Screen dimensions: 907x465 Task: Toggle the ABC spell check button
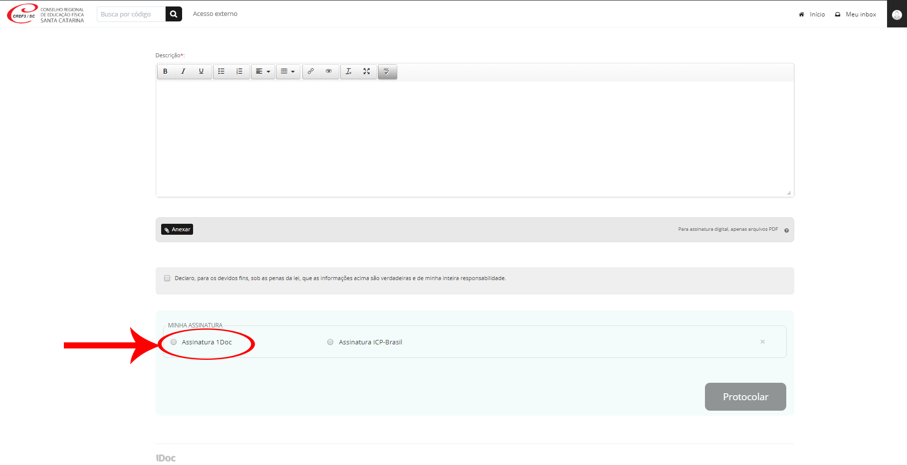387,71
